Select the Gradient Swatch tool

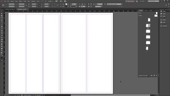[2, 40]
